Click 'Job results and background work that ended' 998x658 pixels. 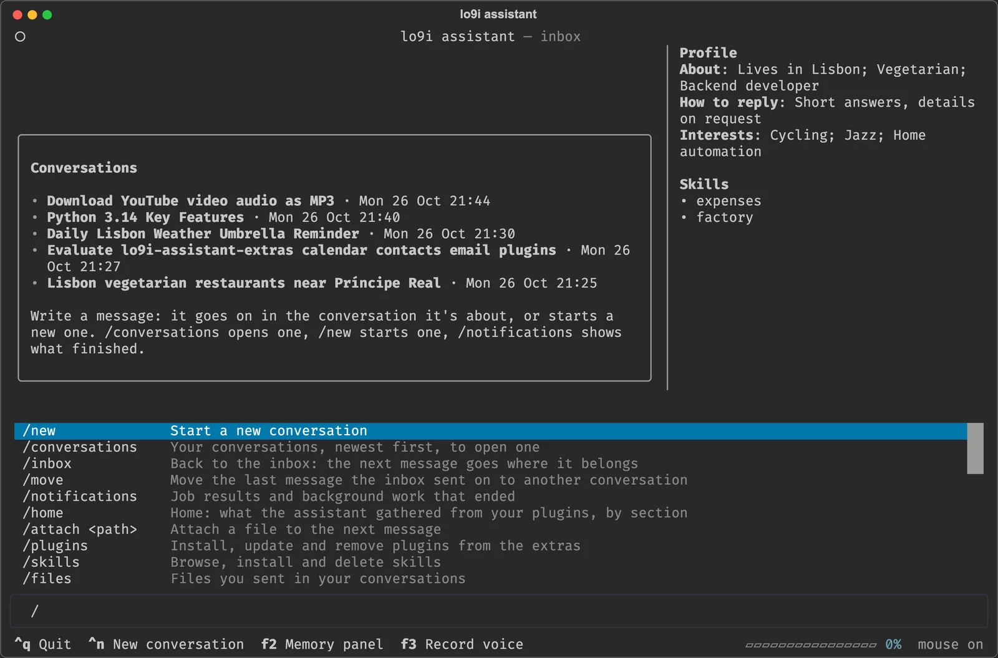tap(342, 496)
